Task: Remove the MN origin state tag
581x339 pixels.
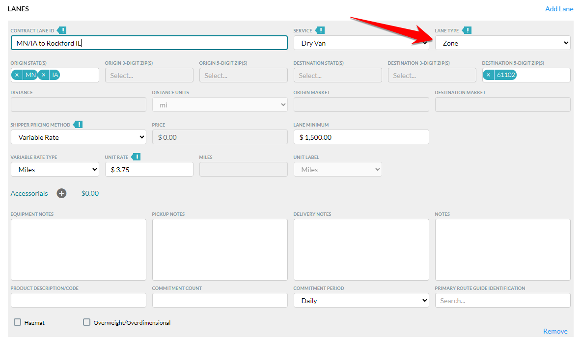Action: [17, 75]
